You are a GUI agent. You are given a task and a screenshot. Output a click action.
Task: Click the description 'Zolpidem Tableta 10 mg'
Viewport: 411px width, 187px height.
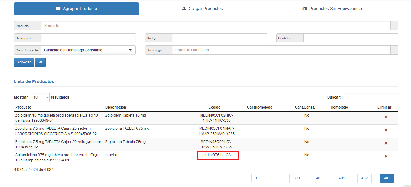(125, 115)
